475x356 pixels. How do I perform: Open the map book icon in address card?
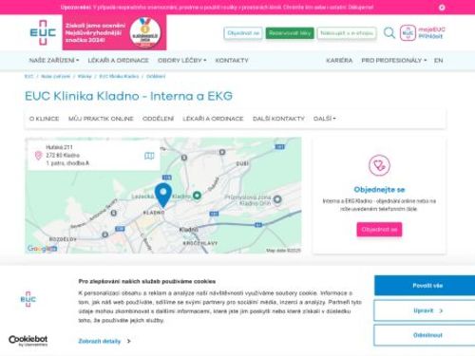pyautogui.click(x=149, y=156)
